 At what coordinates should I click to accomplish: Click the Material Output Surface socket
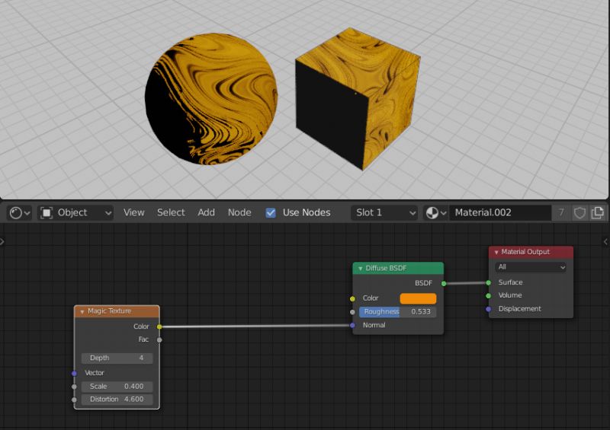[x=489, y=283]
